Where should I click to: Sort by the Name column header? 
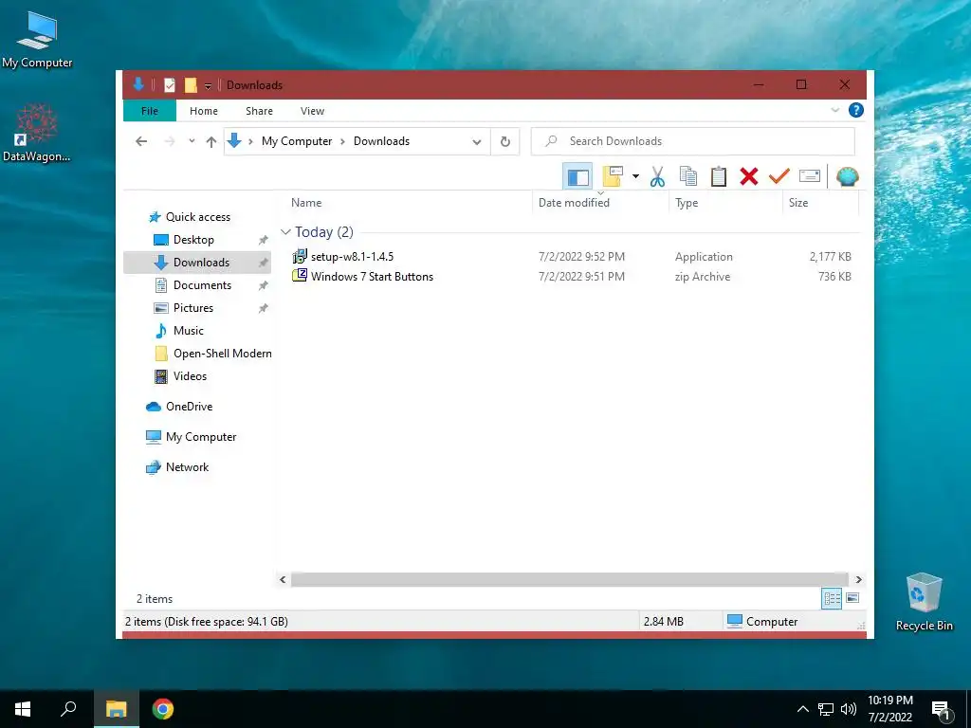(306, 203)
